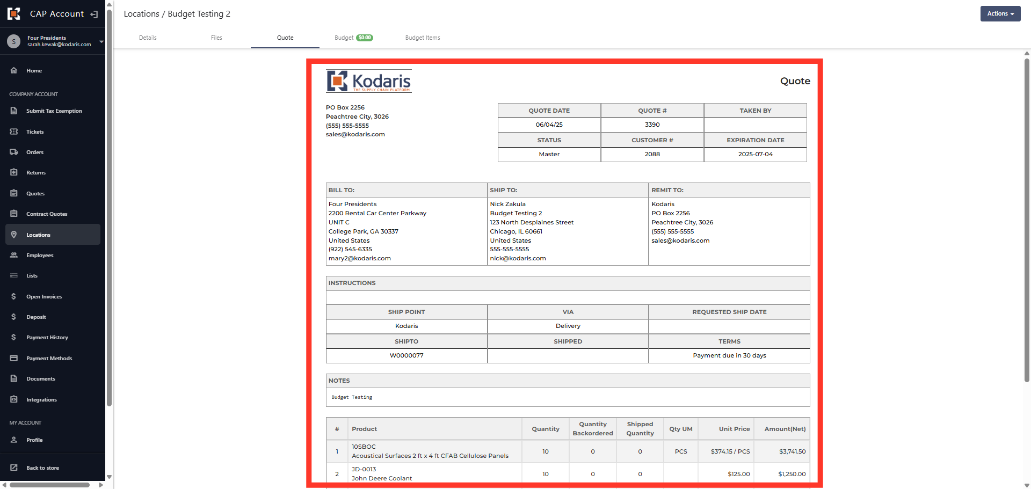Click the Tickets icon in the sidebar
1031x489 pixels.
[14, 132]
